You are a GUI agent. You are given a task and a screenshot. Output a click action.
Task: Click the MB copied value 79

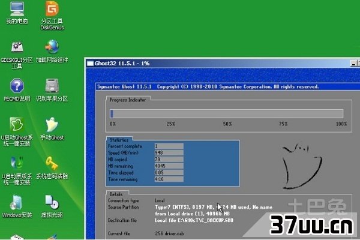(169, 160)
